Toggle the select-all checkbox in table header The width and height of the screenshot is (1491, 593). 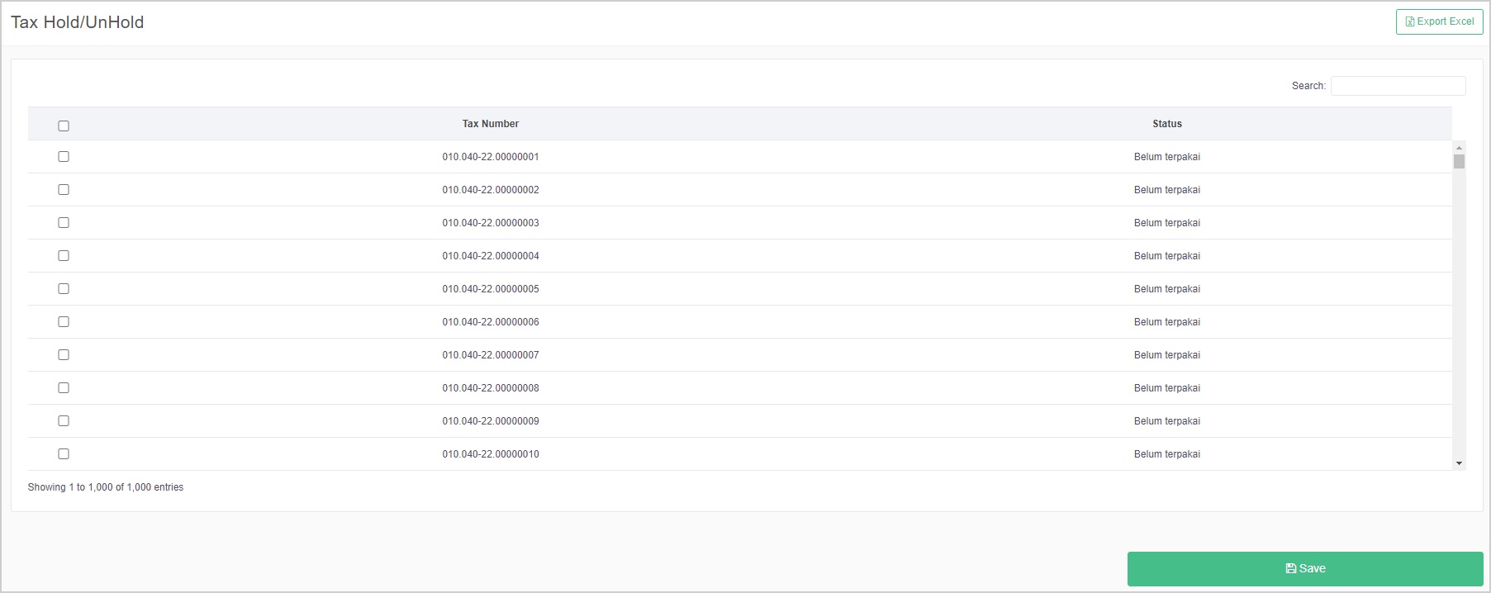[x=64, y=126]
